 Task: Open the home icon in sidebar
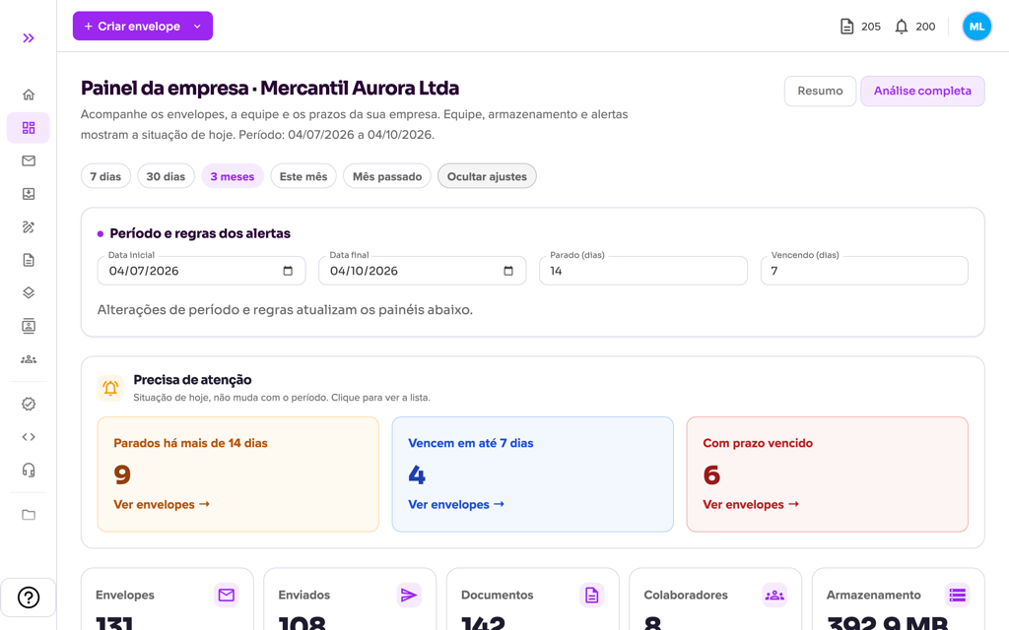(29, 94)
